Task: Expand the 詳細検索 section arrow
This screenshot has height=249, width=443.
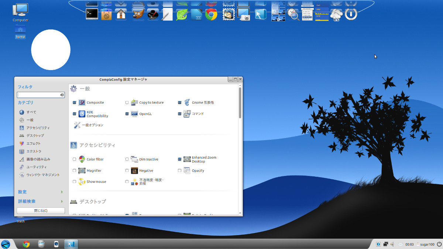Action: click(62, 201)
